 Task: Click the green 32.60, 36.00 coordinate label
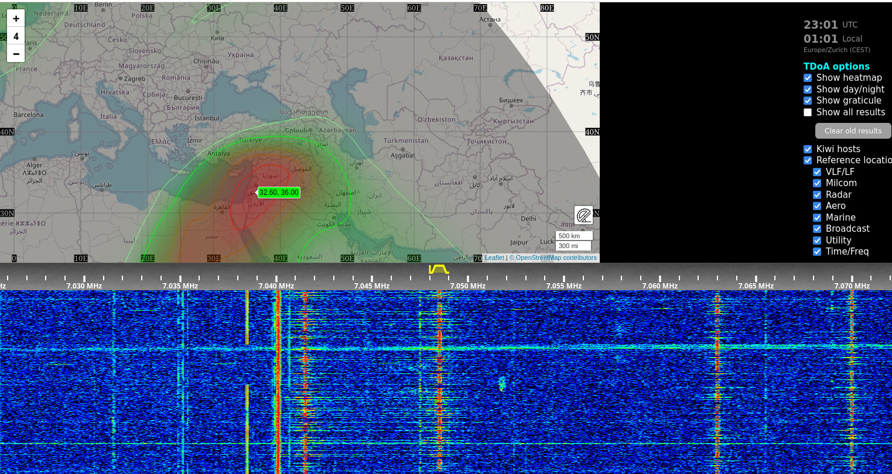pyautogui.click(x=279, y=192)
